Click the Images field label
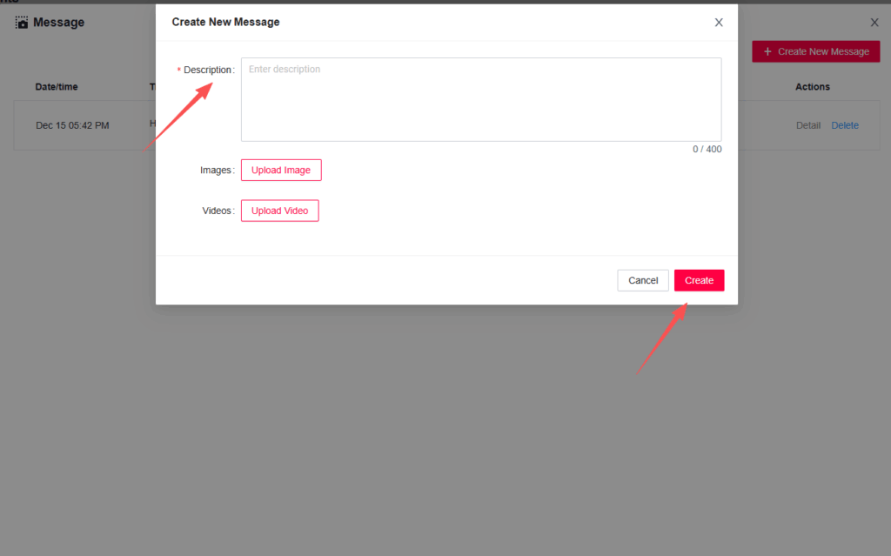The image size is (891, 556). [216, 171]
